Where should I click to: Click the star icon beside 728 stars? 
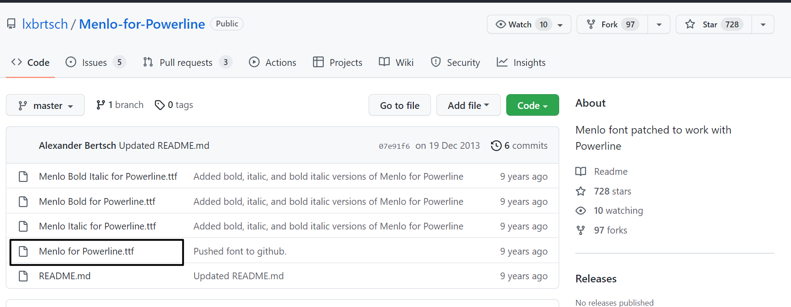pyautogui.click(x=581, y=191)
